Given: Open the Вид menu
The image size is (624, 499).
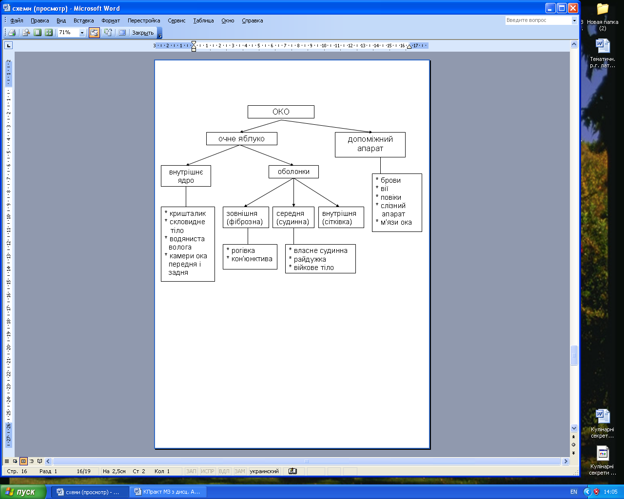Looking at the screenshot, I should pos(61,20).
